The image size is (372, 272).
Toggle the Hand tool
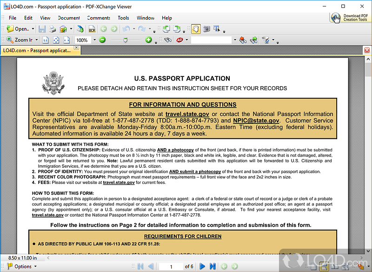click(x=196, y=29)
